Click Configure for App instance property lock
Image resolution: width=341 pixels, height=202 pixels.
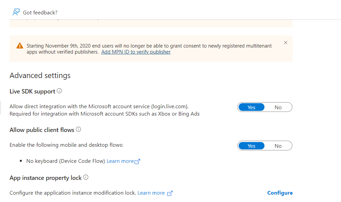(x=280, y=193)
